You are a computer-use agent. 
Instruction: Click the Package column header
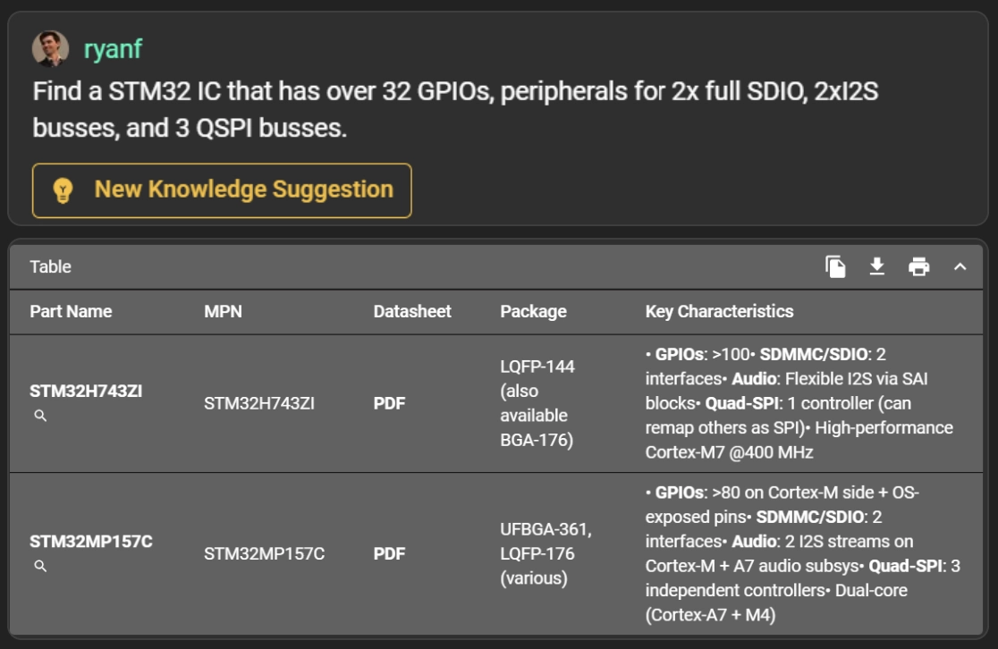(533, 311)
